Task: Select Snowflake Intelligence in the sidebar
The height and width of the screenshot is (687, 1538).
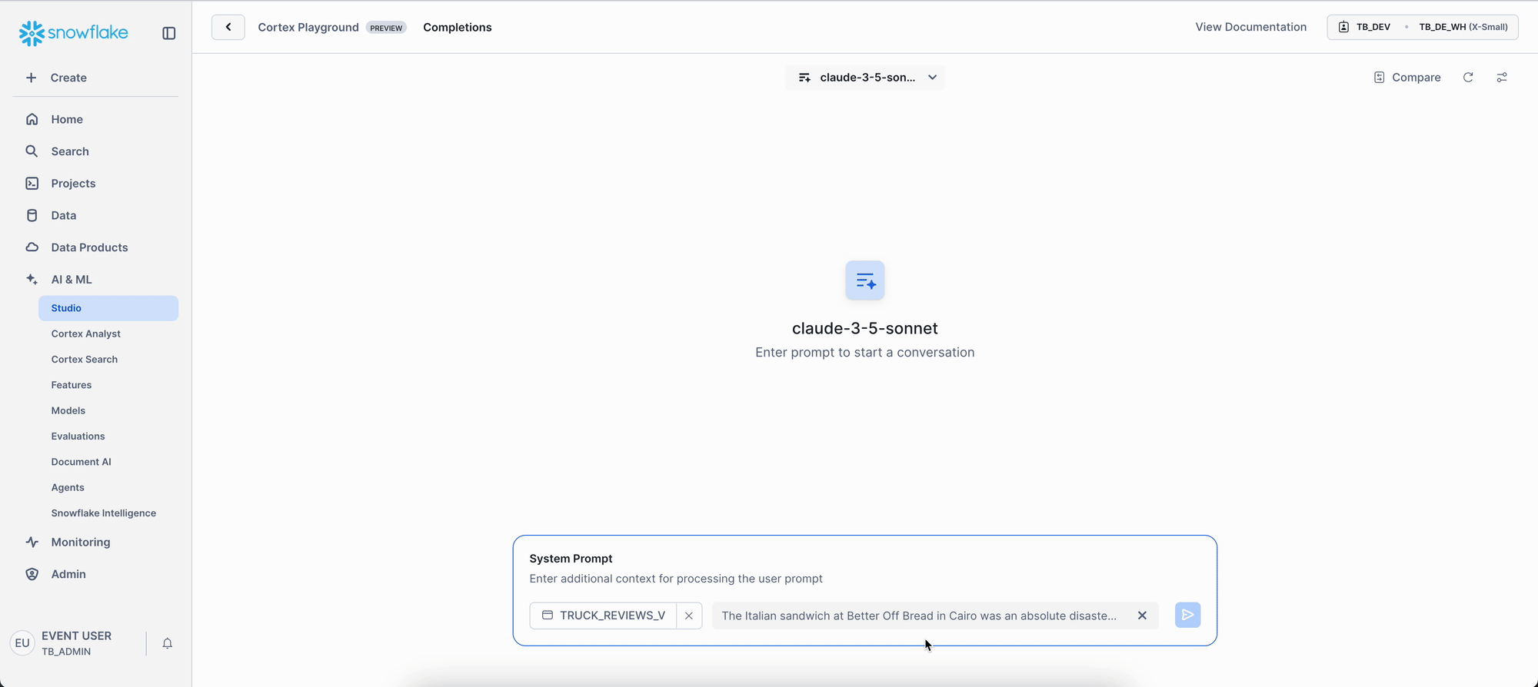Action: 104,513
